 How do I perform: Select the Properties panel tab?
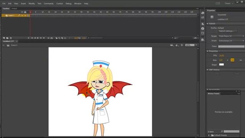click(x=211, y=10)
